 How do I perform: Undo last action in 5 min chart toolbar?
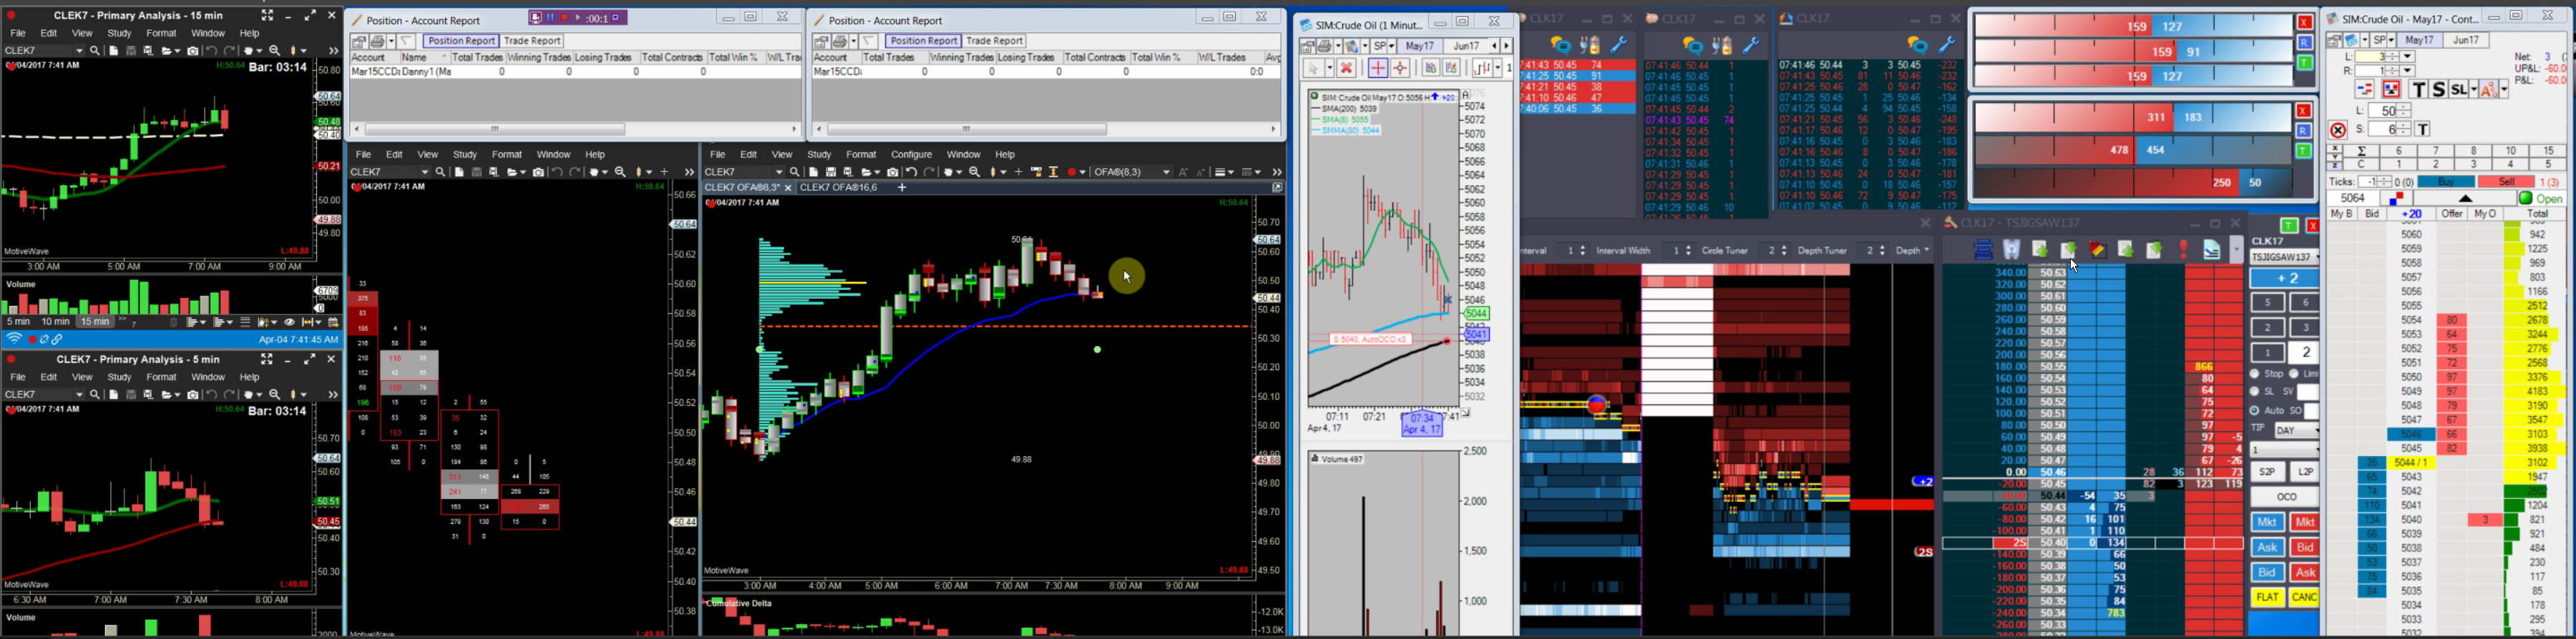212,395
